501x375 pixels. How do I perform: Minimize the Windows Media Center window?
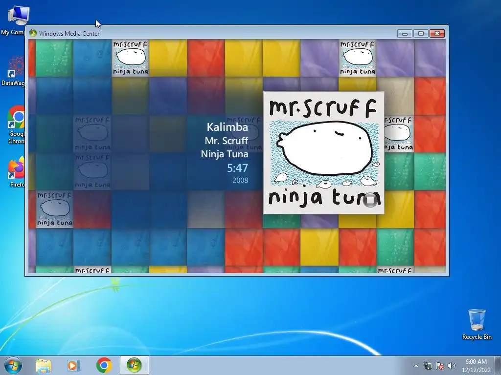coord(405,34)
